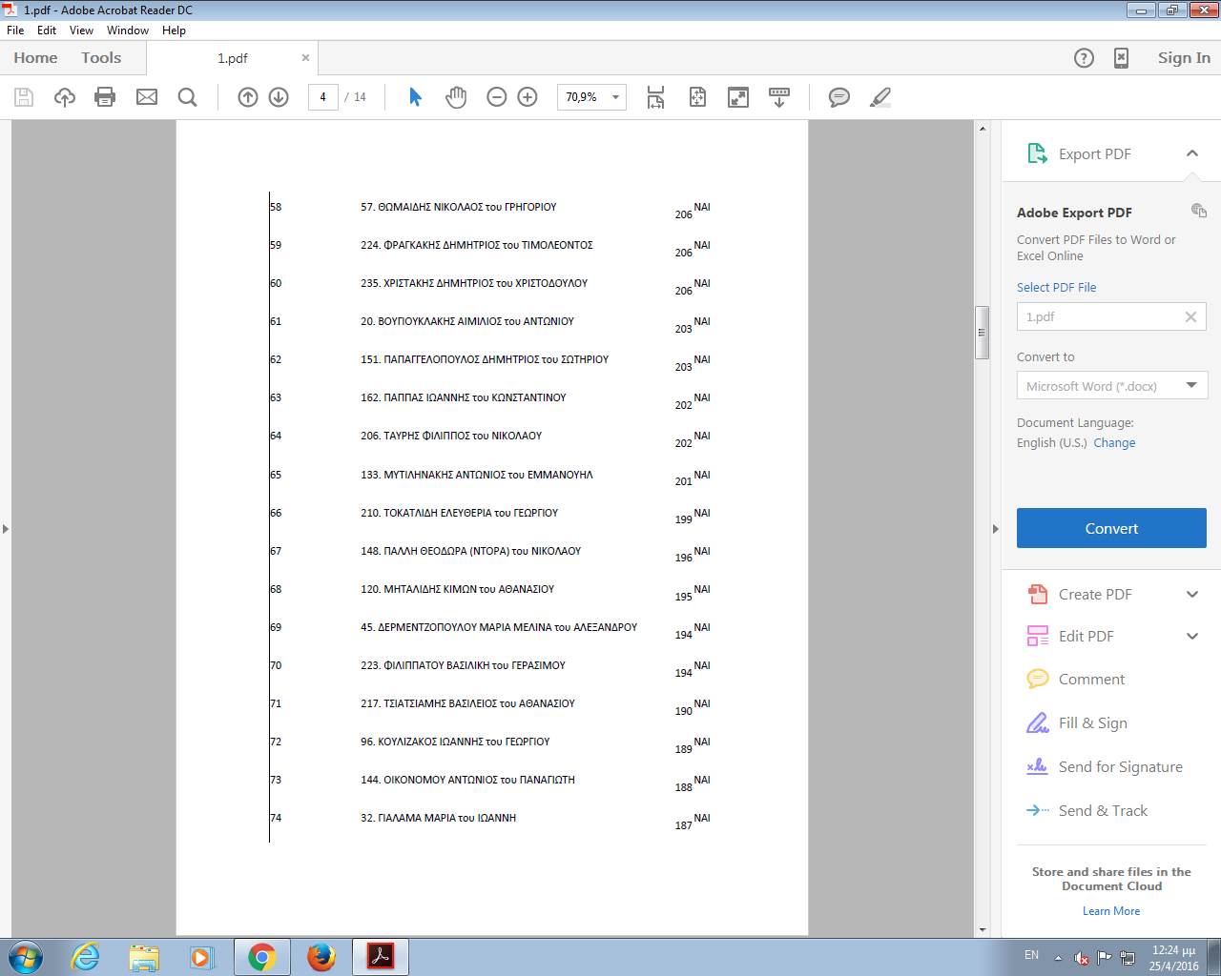
Task: Click the Convert button
Action: point(1111,528)
